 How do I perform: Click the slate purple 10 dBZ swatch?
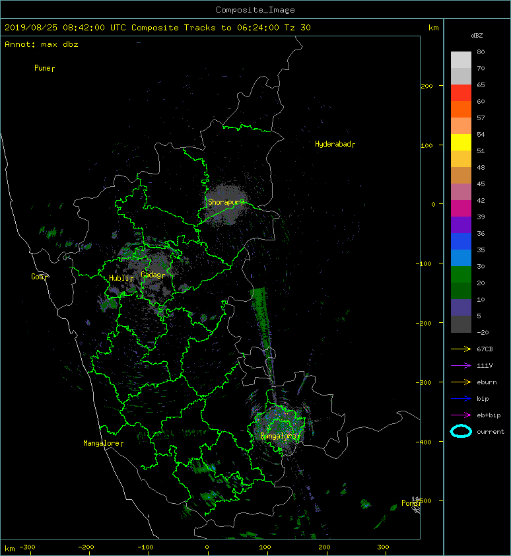click(461, 307)
